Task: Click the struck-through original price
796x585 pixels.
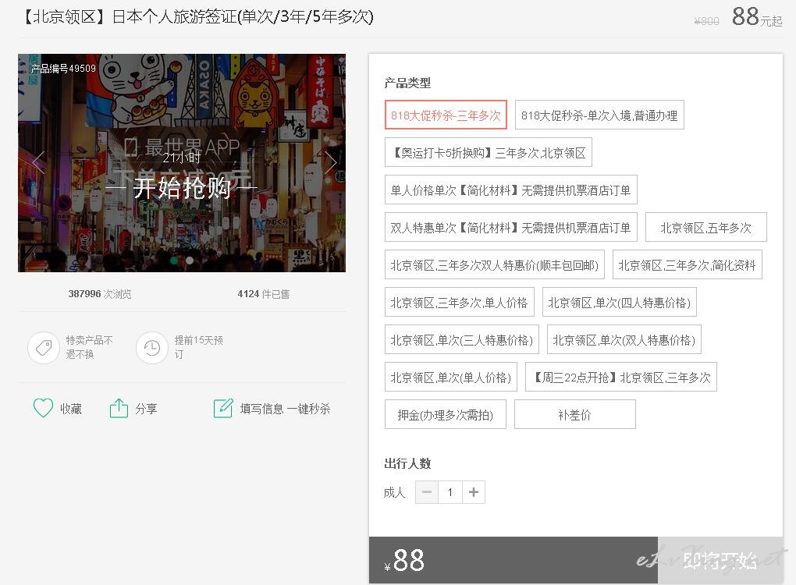Action: point(707,21)
